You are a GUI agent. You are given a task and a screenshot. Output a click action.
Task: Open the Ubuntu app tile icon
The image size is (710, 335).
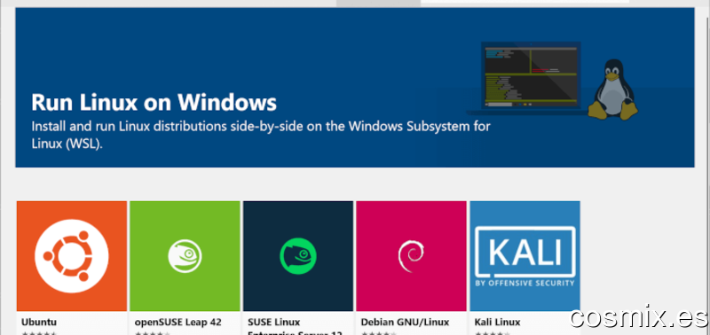[72, 256]
